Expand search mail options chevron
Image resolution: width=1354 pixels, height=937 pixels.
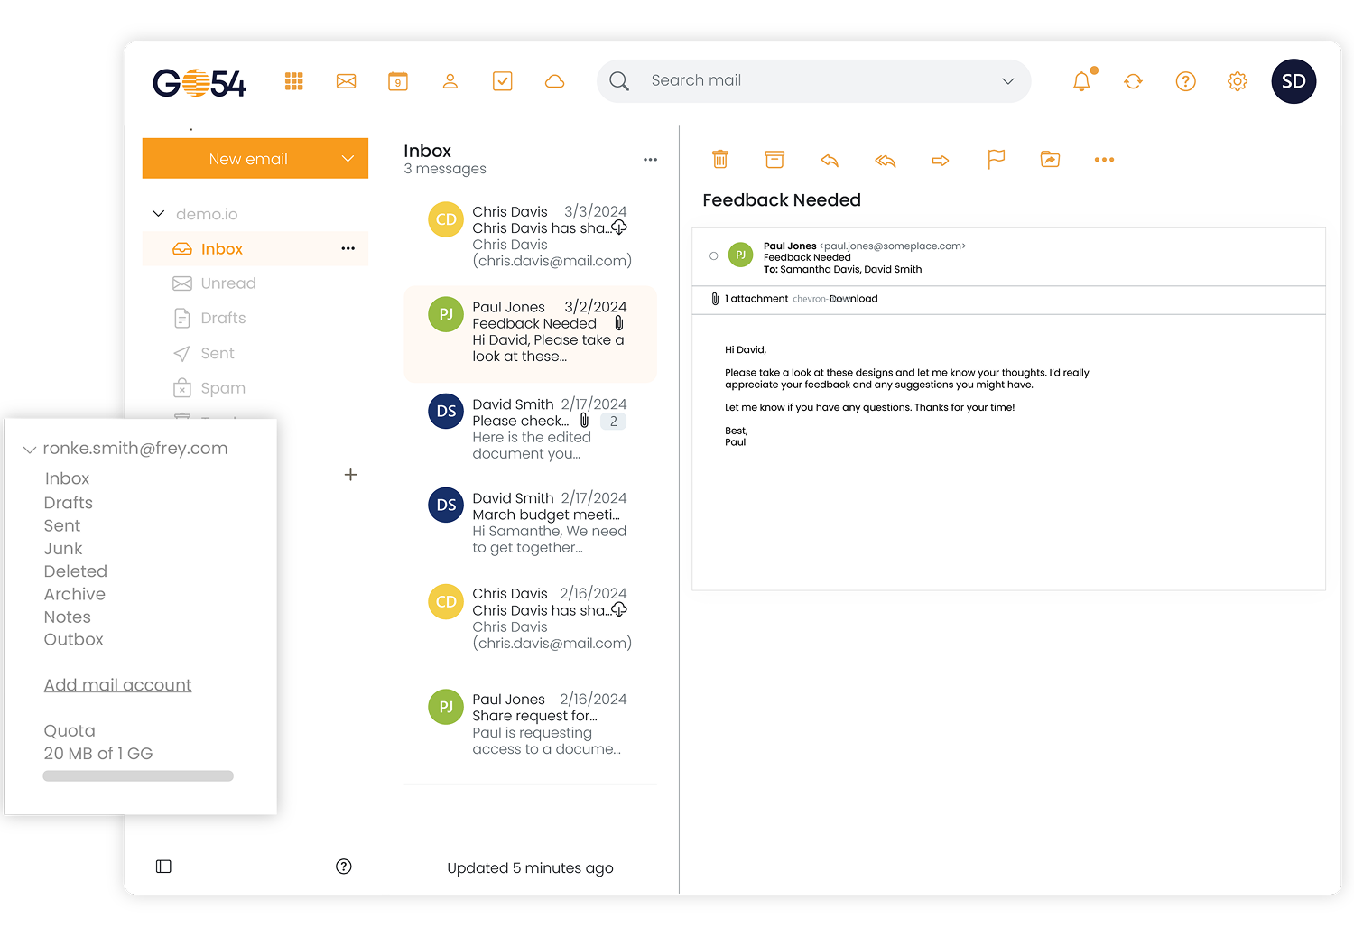pyautogui.click(x=1007, y=81)
